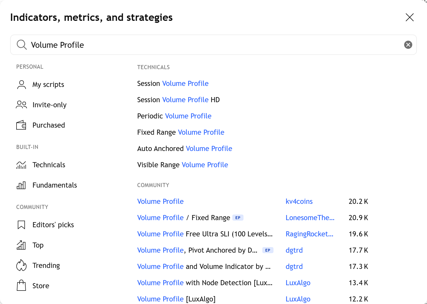Open author kv4coins profile link

pyautogui.click(x=299, y=201)
